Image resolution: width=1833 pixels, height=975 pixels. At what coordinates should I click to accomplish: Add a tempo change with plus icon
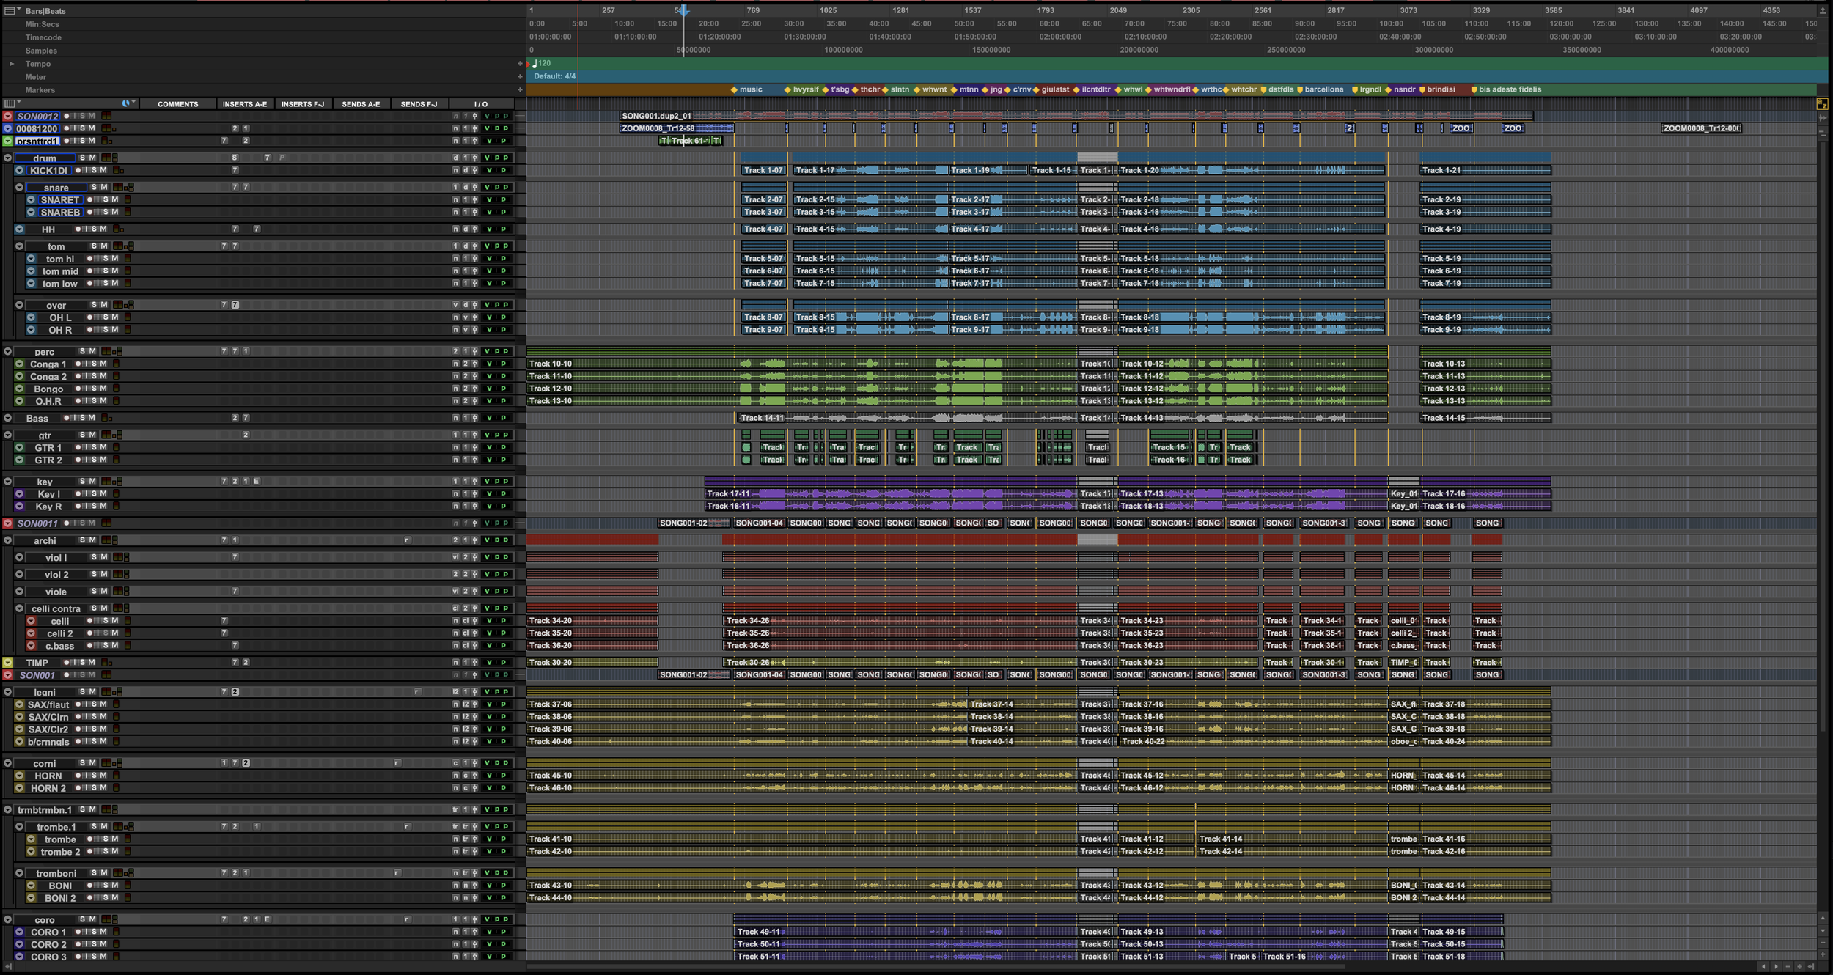pos(520,64)
